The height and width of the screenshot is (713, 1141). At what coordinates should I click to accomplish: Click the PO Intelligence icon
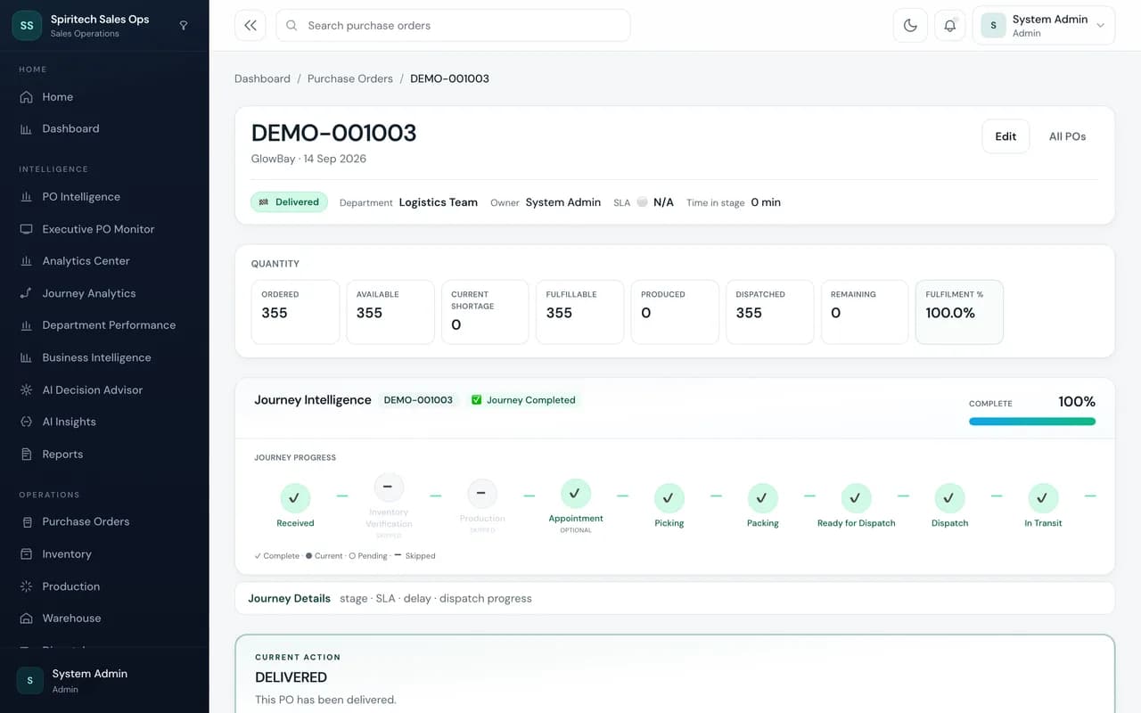click(x=26, y=197)
